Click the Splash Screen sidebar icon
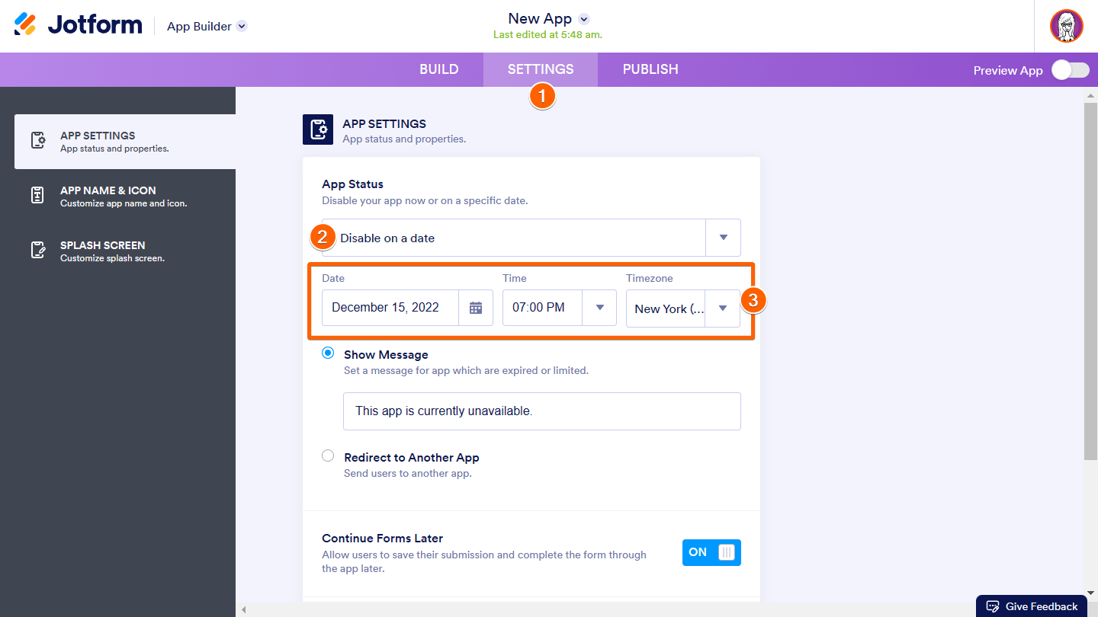Viewport: 1098px width, 617px height. [x=38, y=251]
